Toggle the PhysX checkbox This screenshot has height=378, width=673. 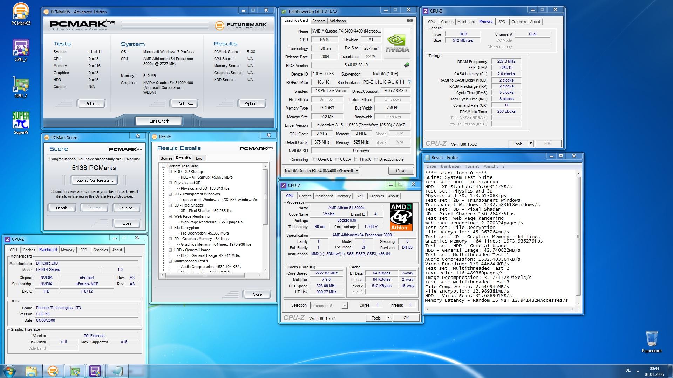pos(356,159)
